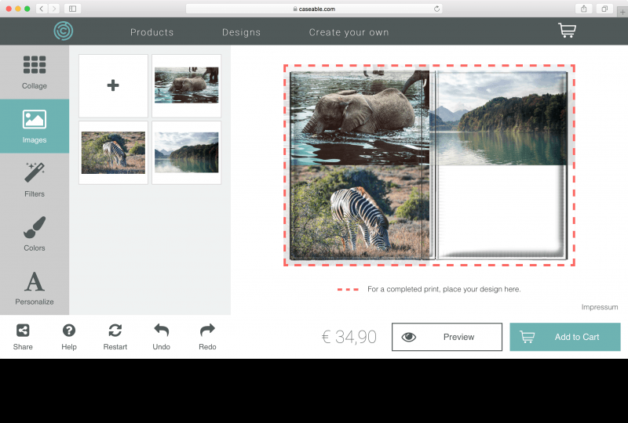Click the 'place your design here' hint

pyautogui.click(x=444, y=289)
